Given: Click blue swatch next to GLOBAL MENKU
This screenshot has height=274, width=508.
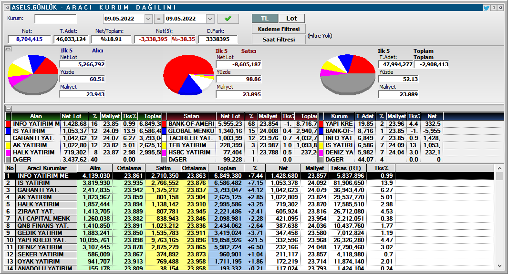Looking at the screenshot, I should click(x=164, y=131).
